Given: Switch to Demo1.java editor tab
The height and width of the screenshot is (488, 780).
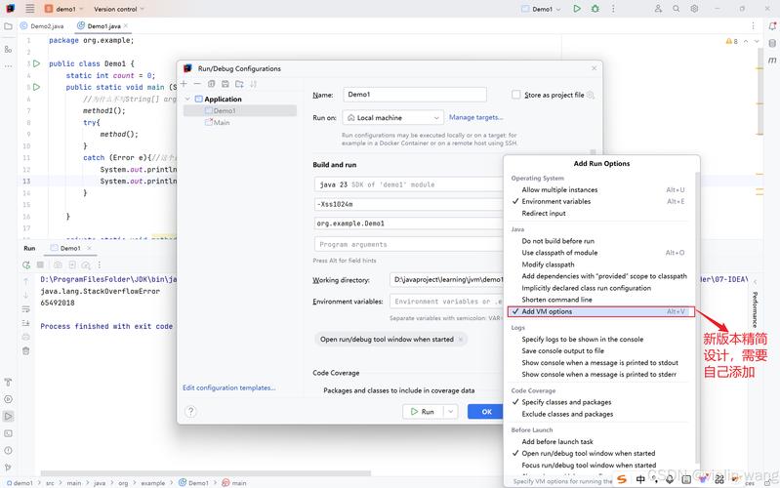Looking at the screenshot, I should coord(103,26).
